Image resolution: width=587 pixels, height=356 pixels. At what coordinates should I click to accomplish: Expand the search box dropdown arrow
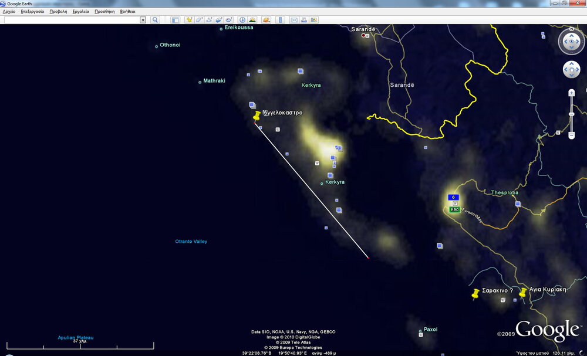(x=143, y=20)
